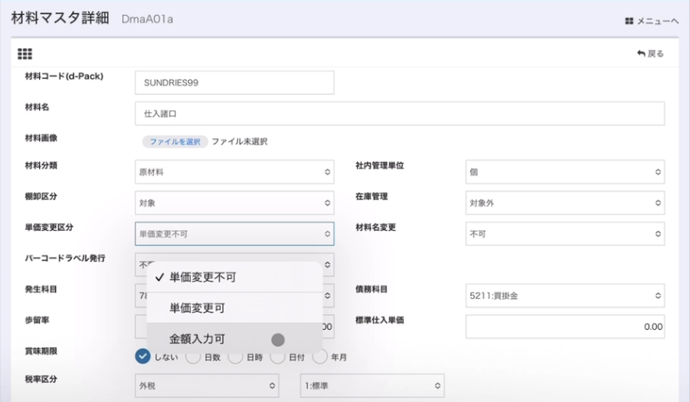
Task: Click 材料コード field with SUNDRIES99
Action: point(234,83)
